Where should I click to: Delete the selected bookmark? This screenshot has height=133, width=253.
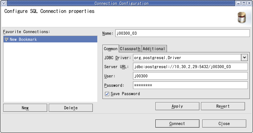tap(71, 108)
